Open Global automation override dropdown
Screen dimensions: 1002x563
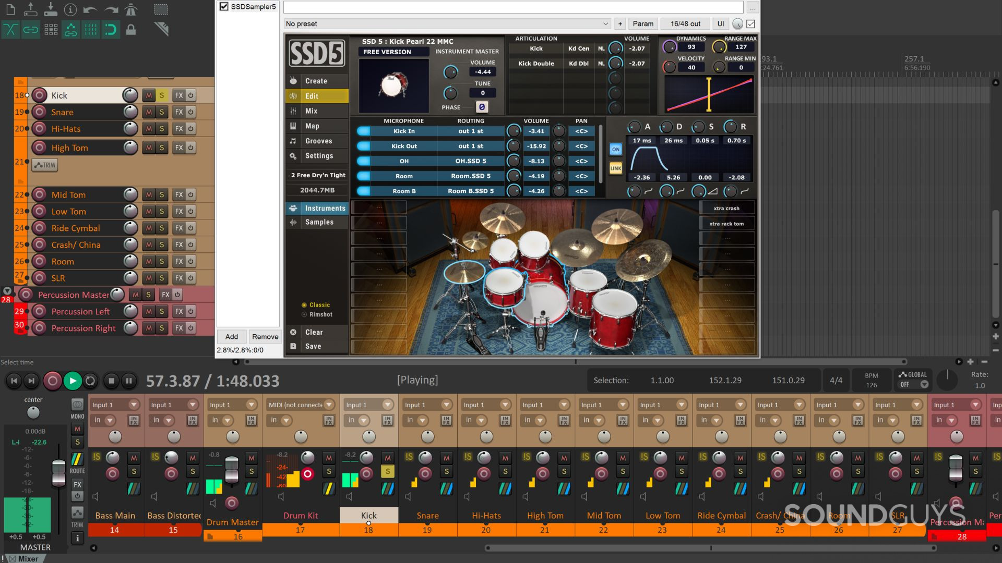coord(924,385)
